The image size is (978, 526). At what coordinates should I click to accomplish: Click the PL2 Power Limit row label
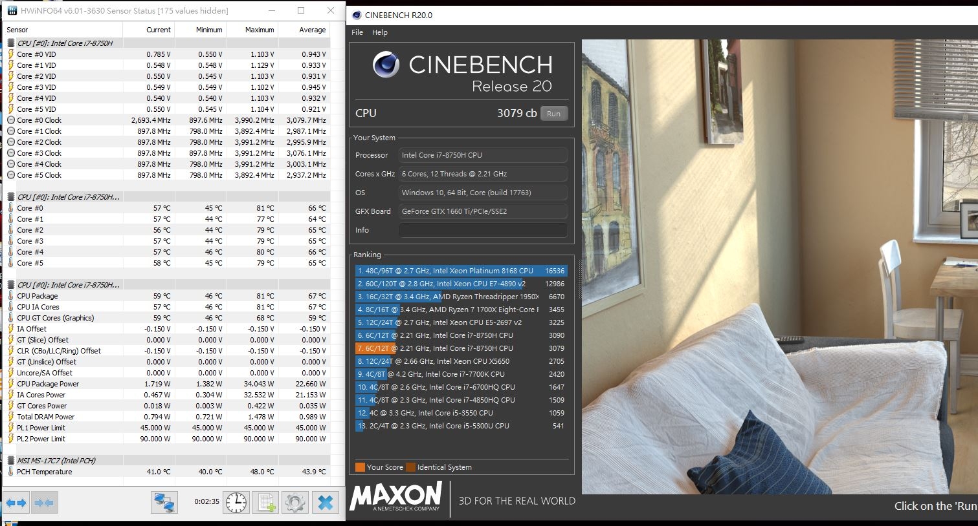[x=41, y=439]
